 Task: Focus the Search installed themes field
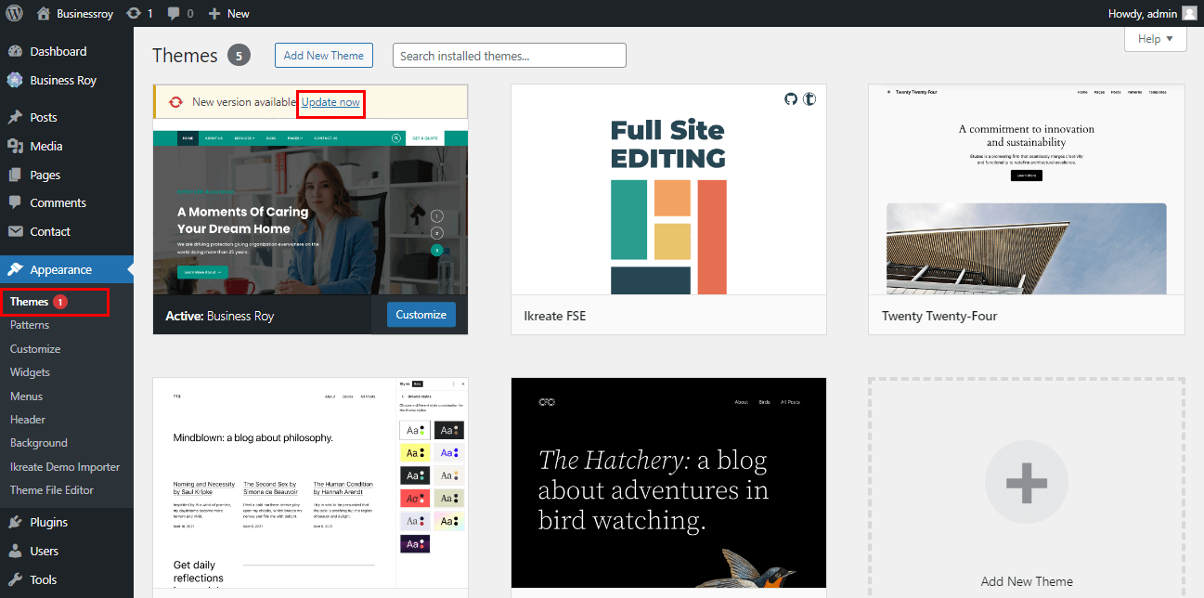(x=509, y=56)
